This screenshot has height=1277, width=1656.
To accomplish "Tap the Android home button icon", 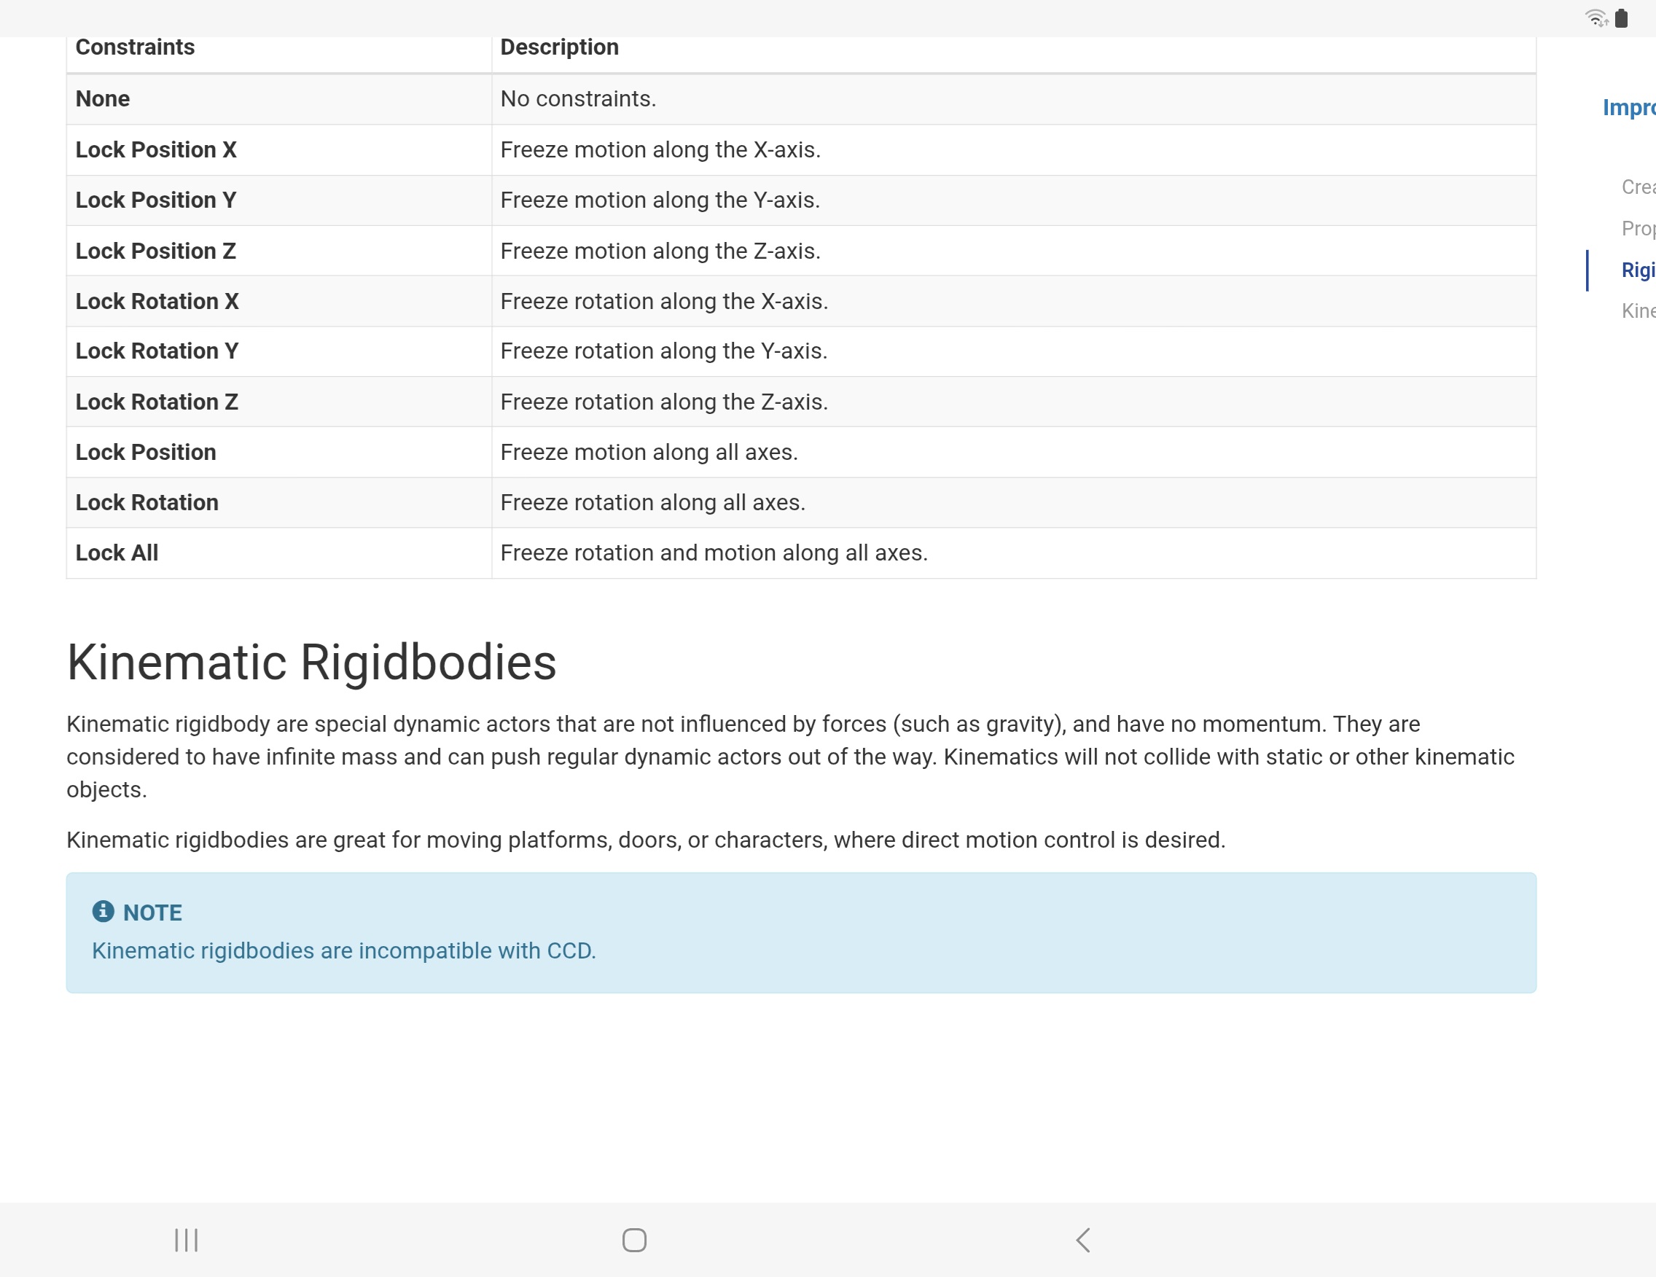I will (x=634, y=1240).
